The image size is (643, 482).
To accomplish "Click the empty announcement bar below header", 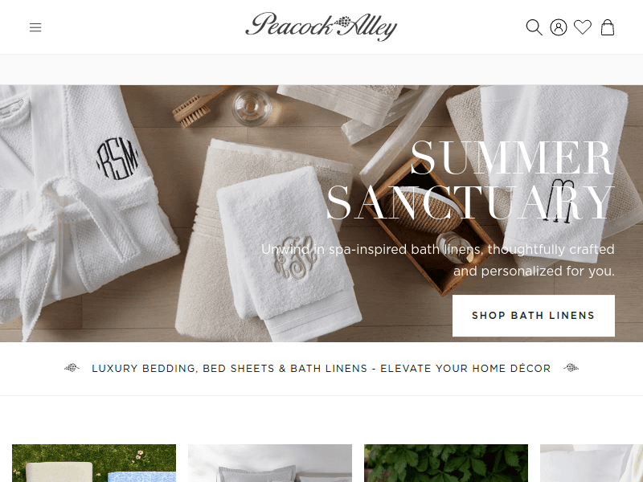I will click(321, 70).
